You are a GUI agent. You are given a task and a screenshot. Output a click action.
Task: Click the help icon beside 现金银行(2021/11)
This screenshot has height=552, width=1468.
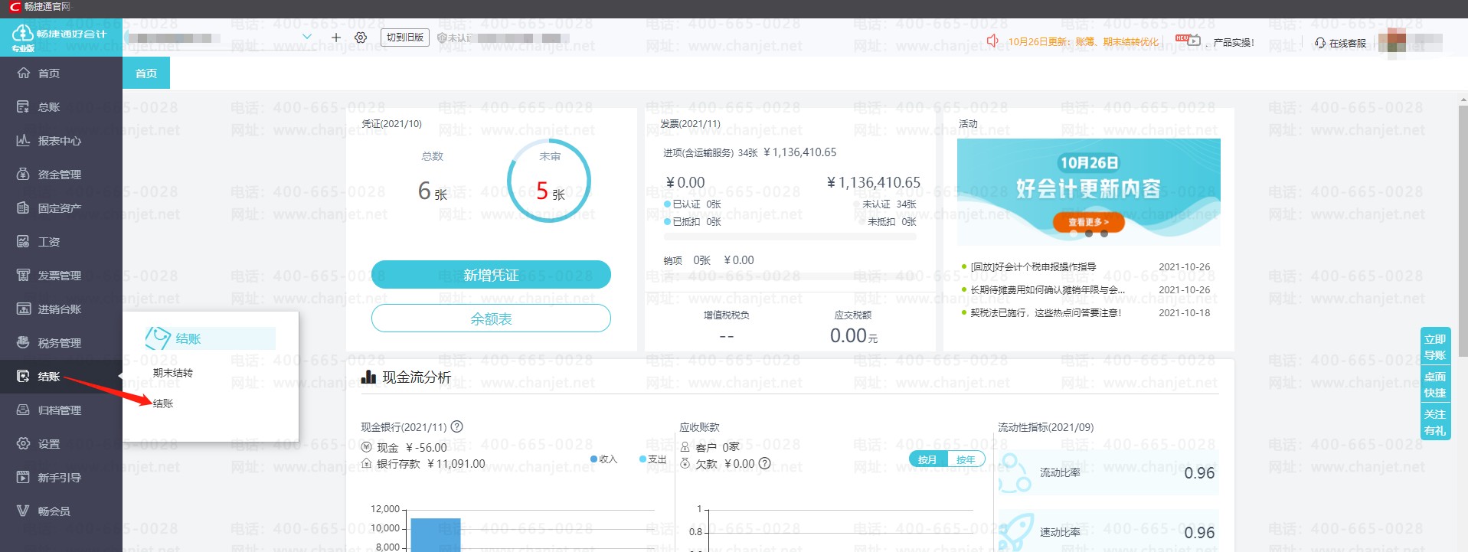point(457,427)
